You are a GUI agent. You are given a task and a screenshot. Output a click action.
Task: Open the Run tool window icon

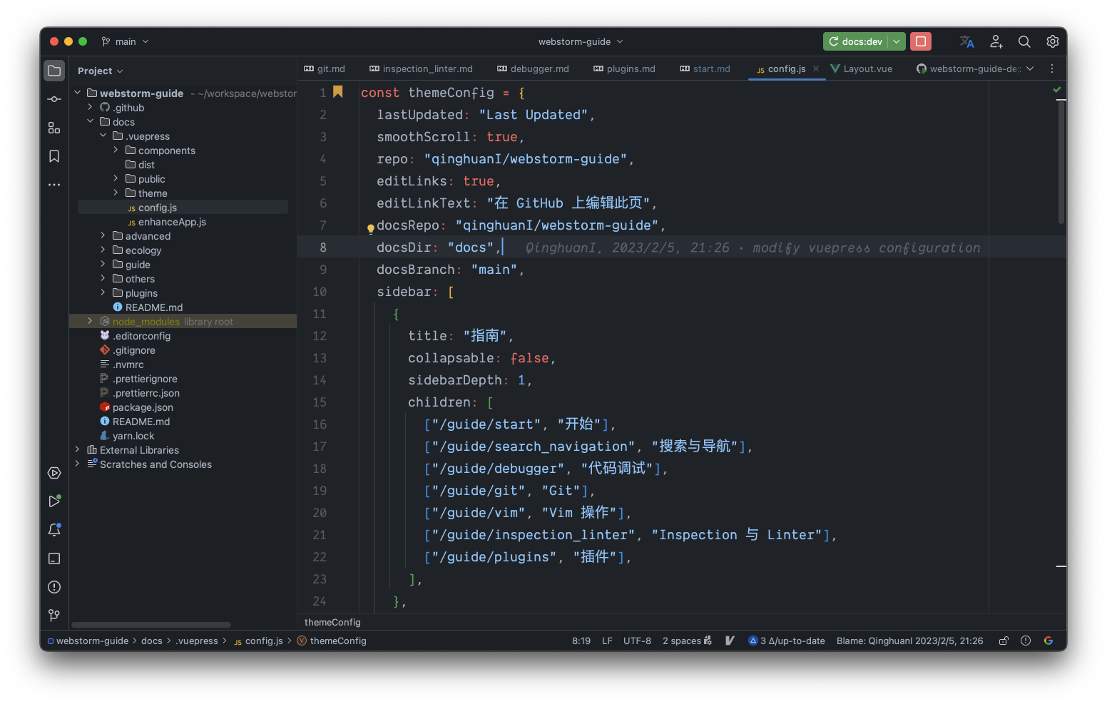[54, 501]
